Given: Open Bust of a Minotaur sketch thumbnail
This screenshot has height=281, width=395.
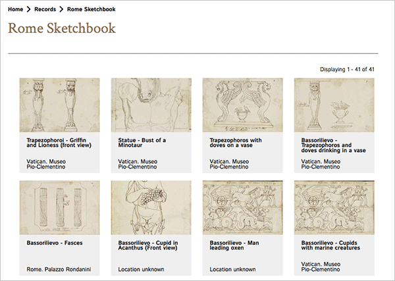Looking at the screenshot, I should coord(151,105).
